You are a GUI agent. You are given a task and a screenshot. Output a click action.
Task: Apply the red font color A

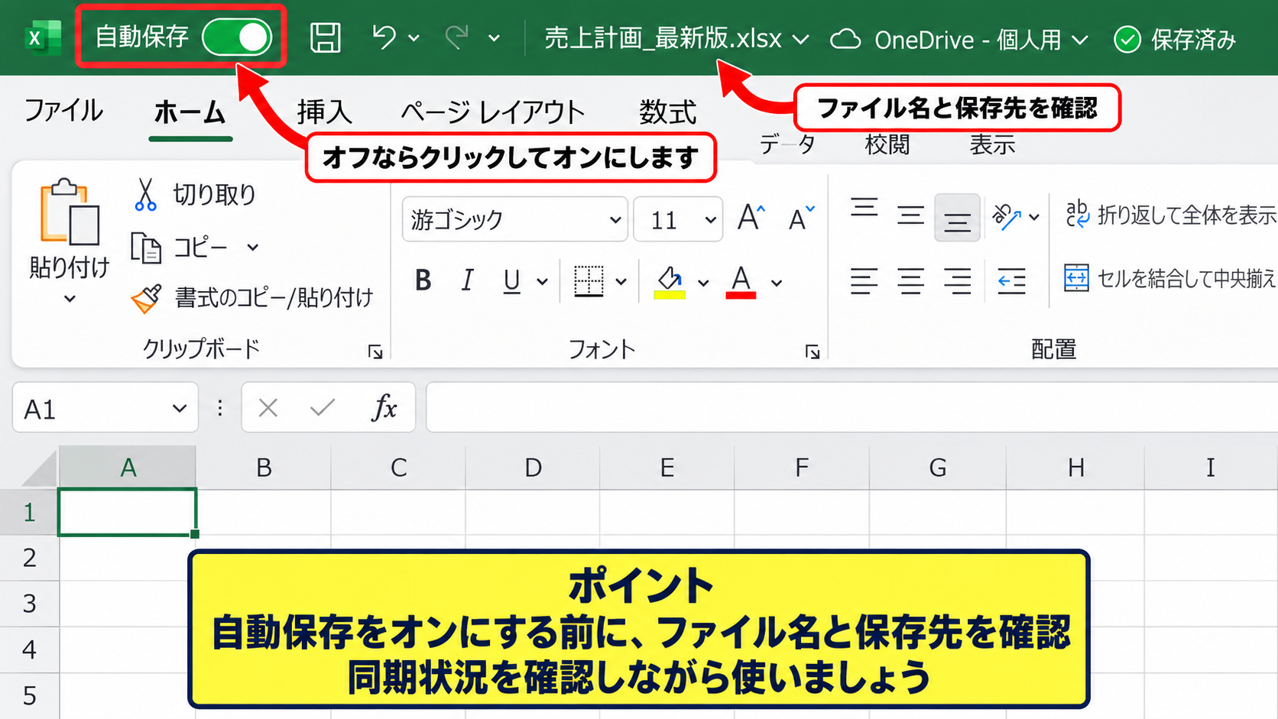click(741, 282)
